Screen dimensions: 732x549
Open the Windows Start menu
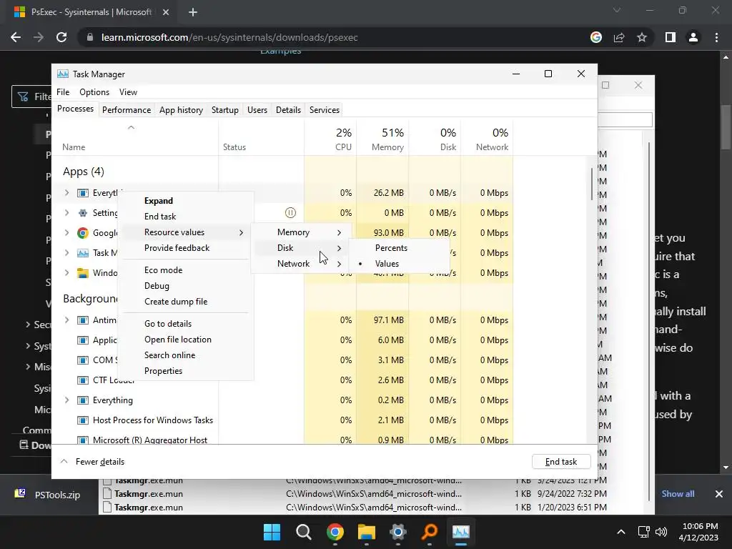point(272,532)
